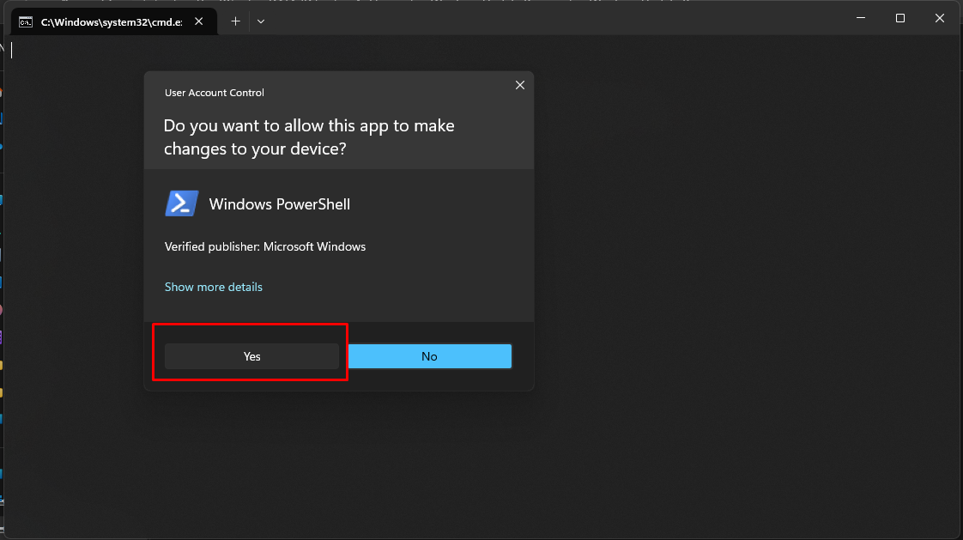The width and height of the screenshot is (963, 540).
Task: Click the cmd icon on the tab
Action: pyautogui.click(x=26, y=22)
